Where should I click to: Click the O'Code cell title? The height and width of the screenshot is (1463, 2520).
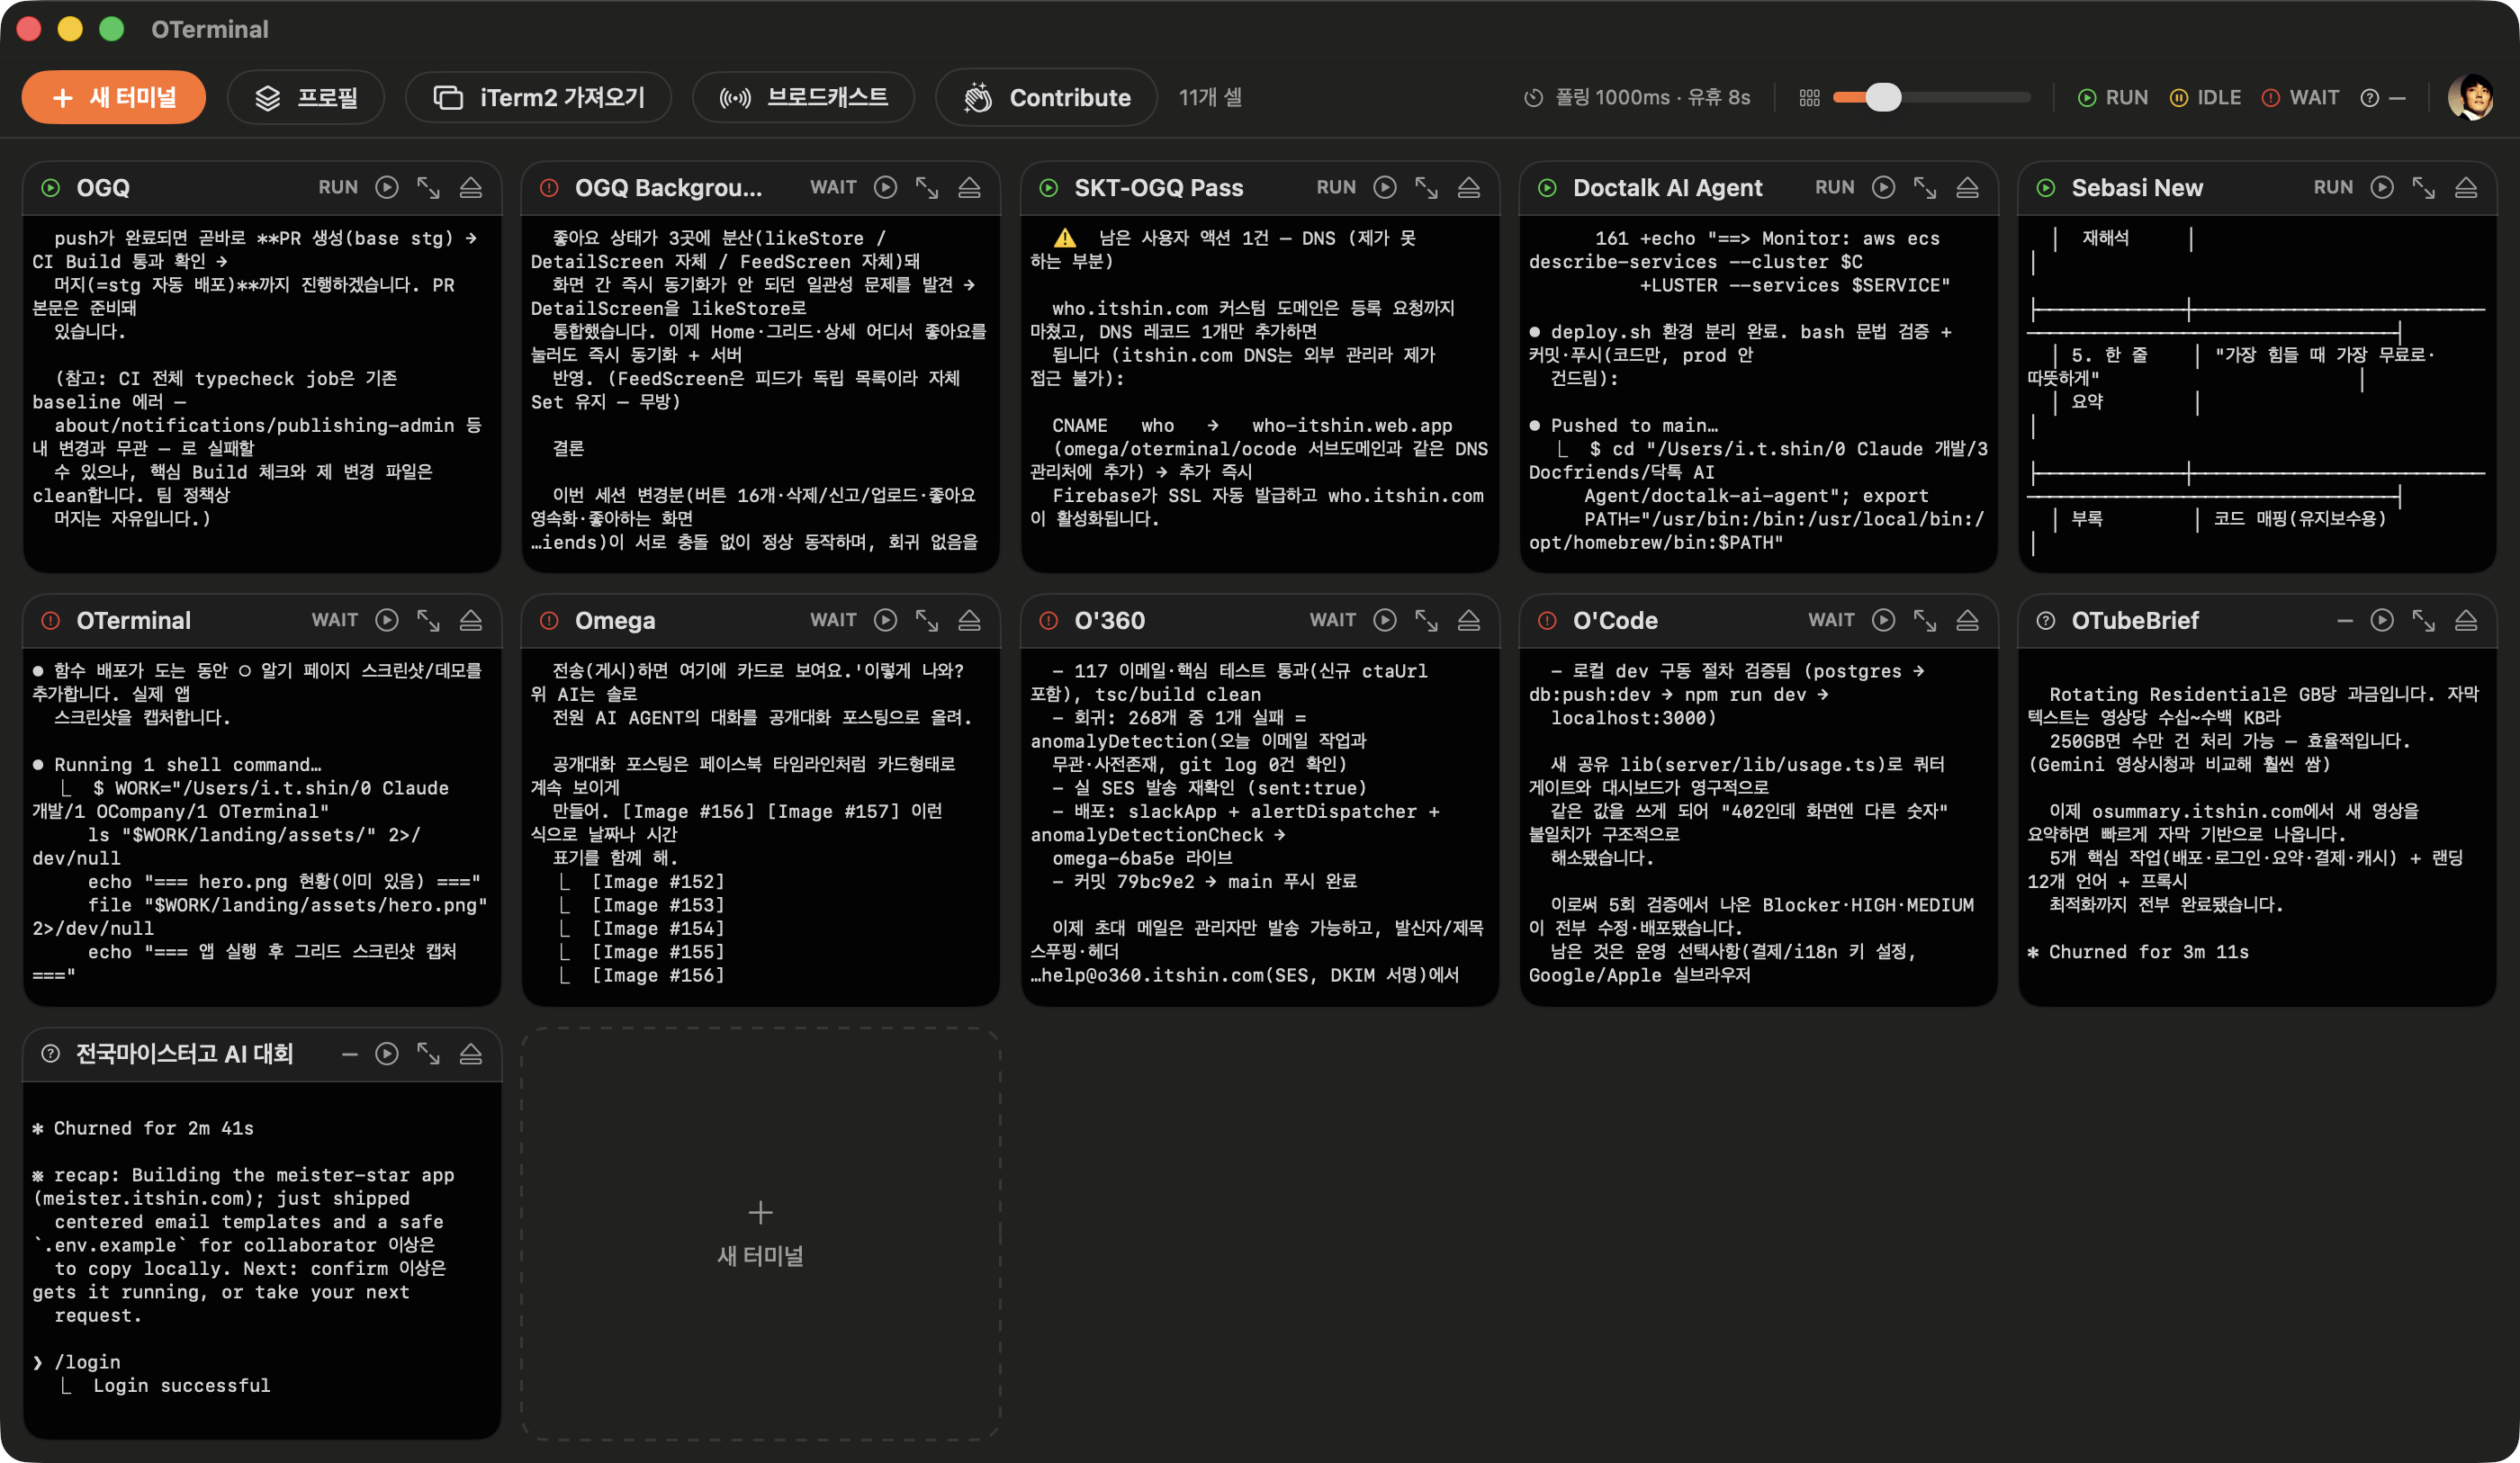click(x=1615, y=620)
